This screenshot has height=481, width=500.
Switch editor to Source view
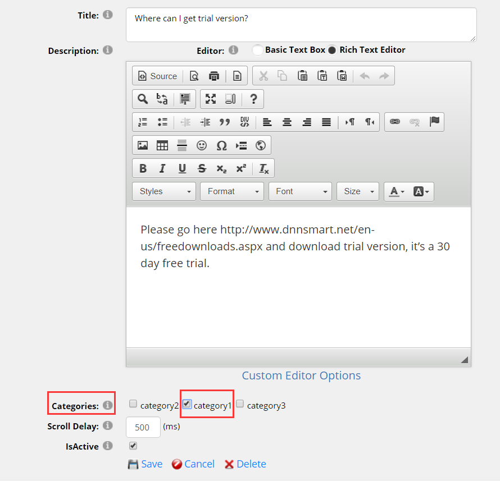tap(157, 76)
